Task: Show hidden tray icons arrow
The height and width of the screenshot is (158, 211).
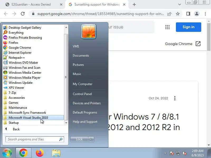Action: (x=165, y=153)
